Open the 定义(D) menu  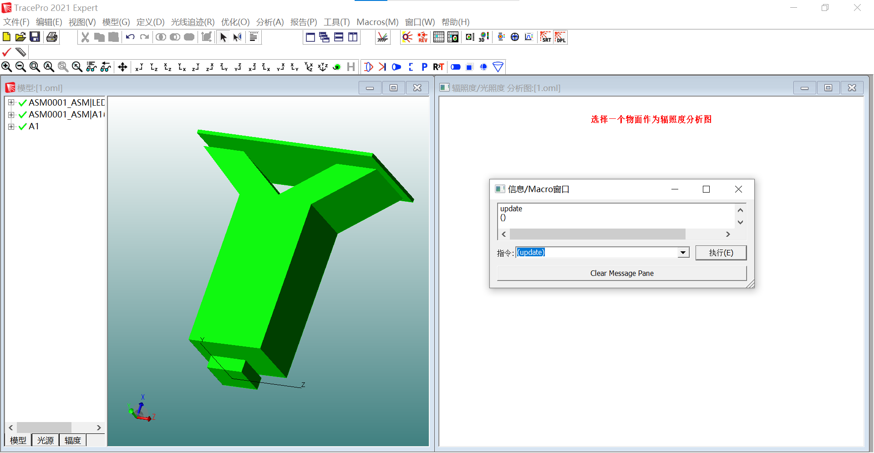150,22
